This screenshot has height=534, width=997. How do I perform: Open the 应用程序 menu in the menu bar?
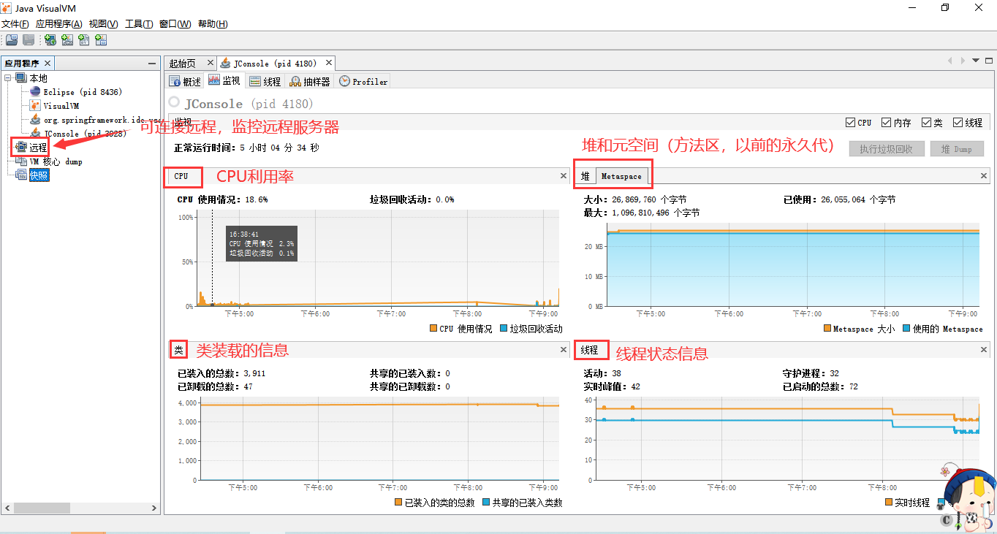58,24
